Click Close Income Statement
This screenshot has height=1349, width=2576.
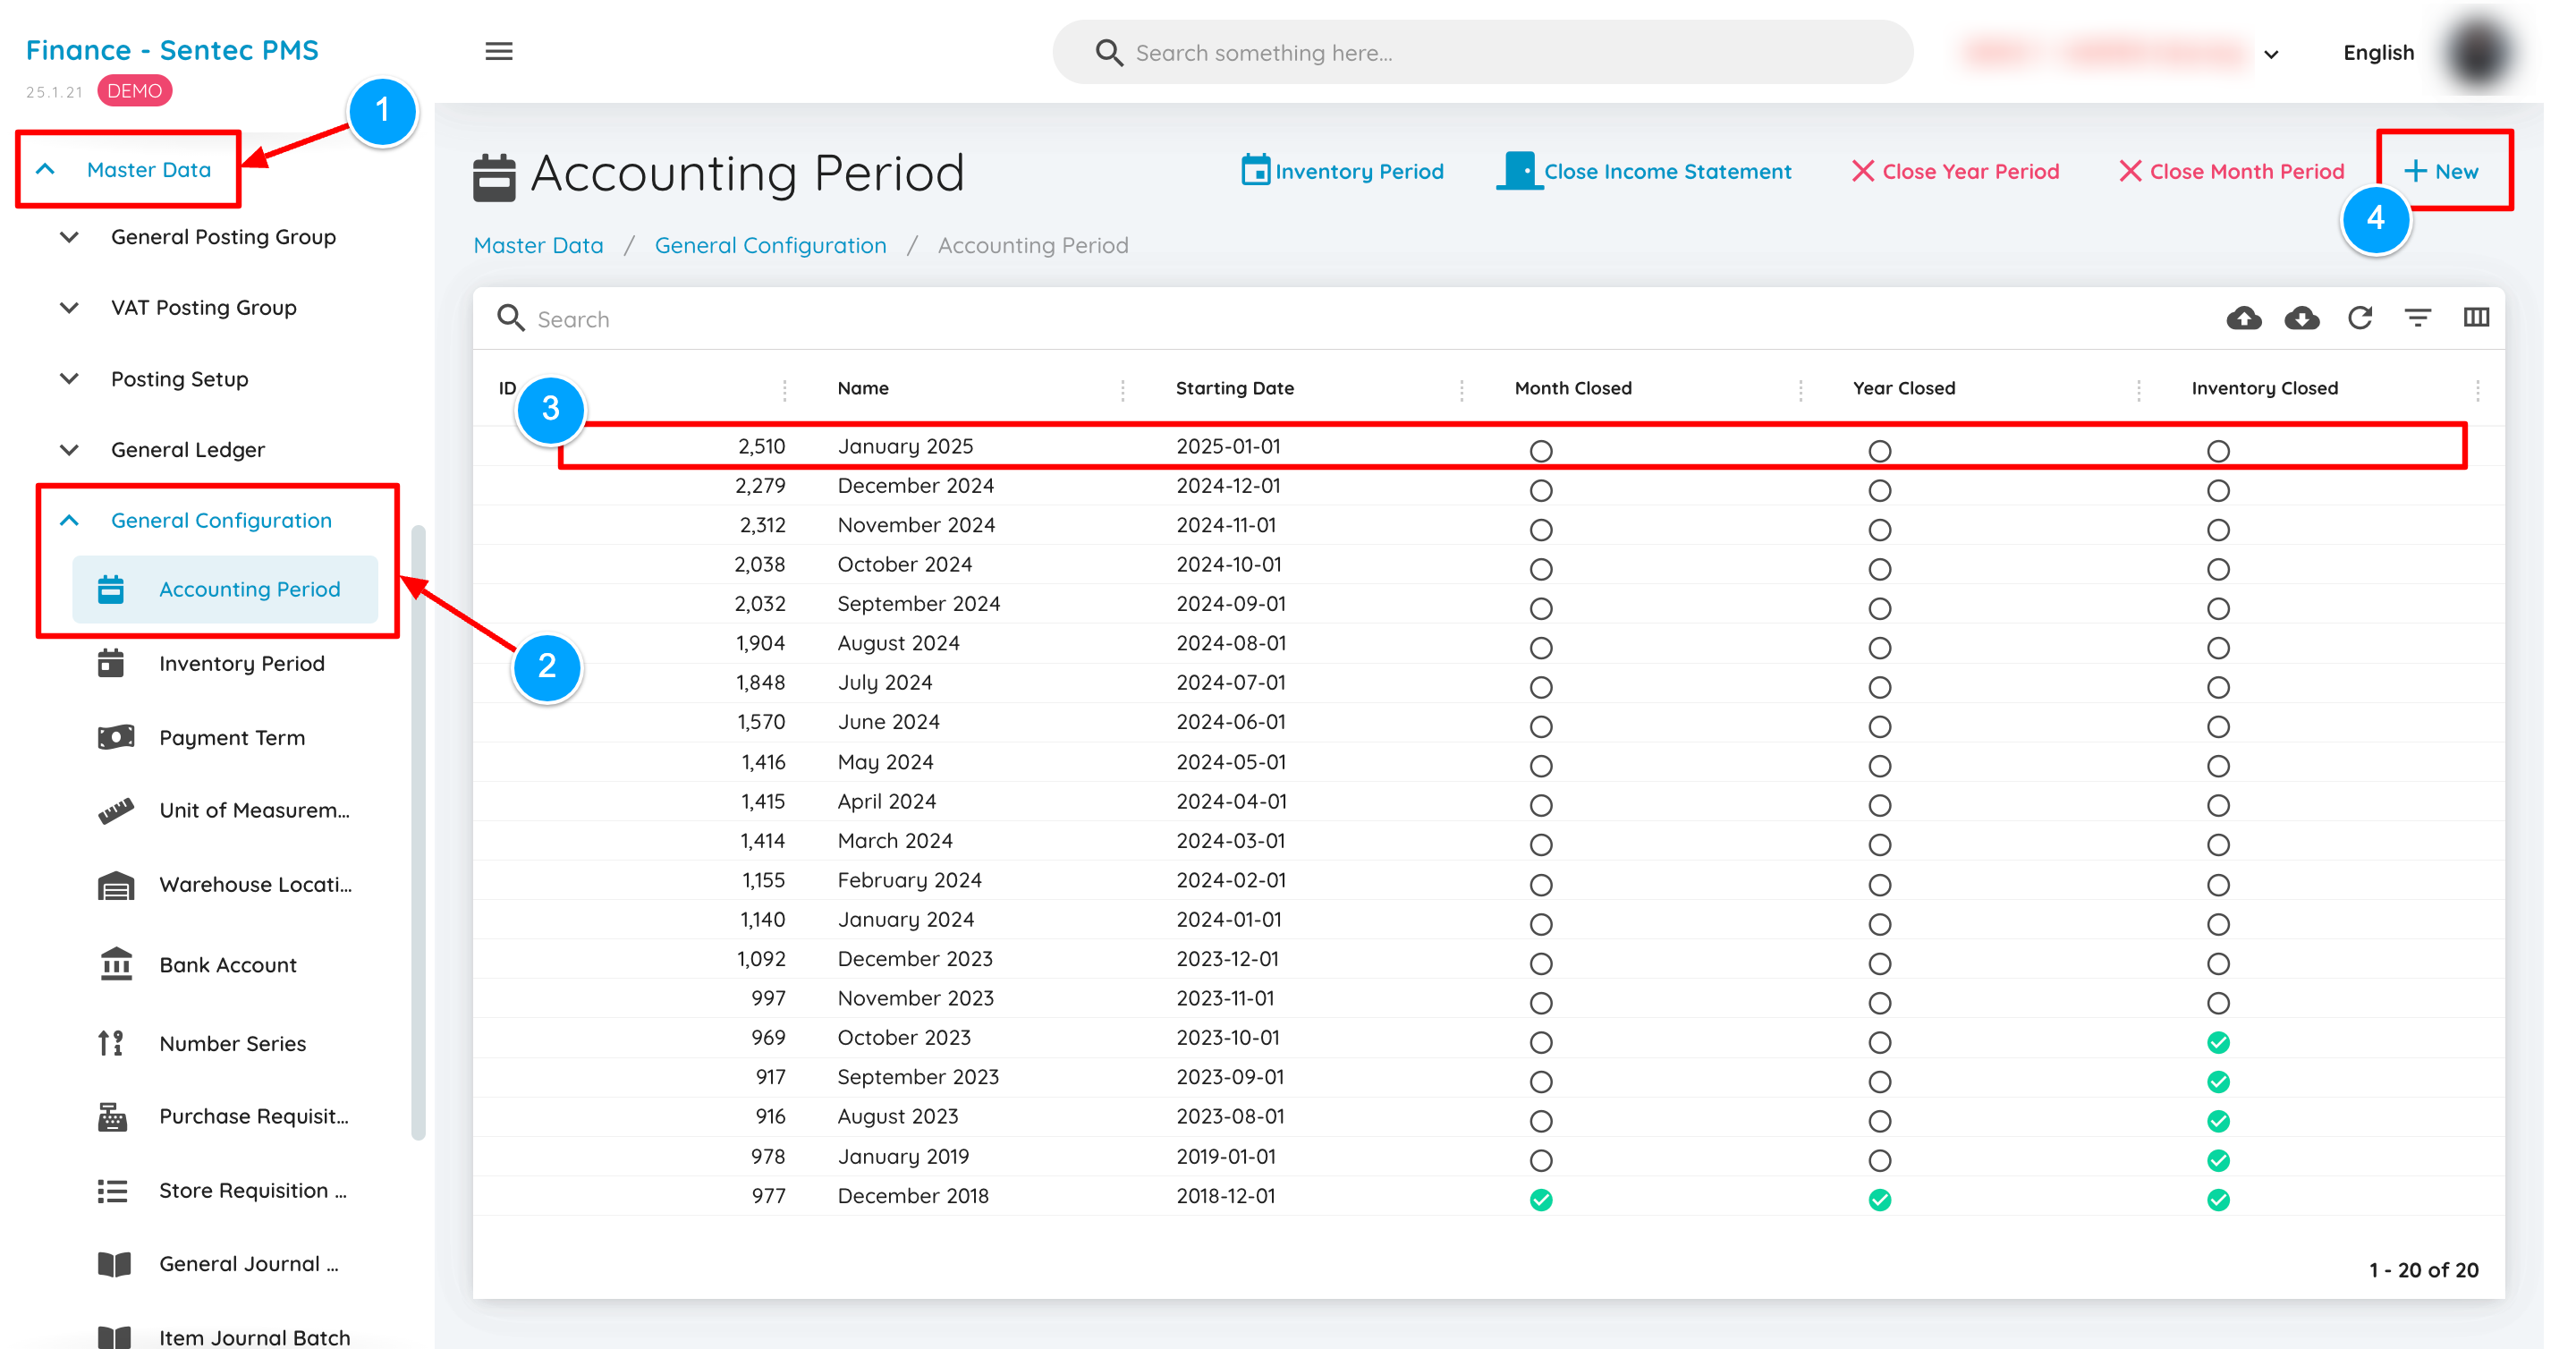tap(1643, 171)
